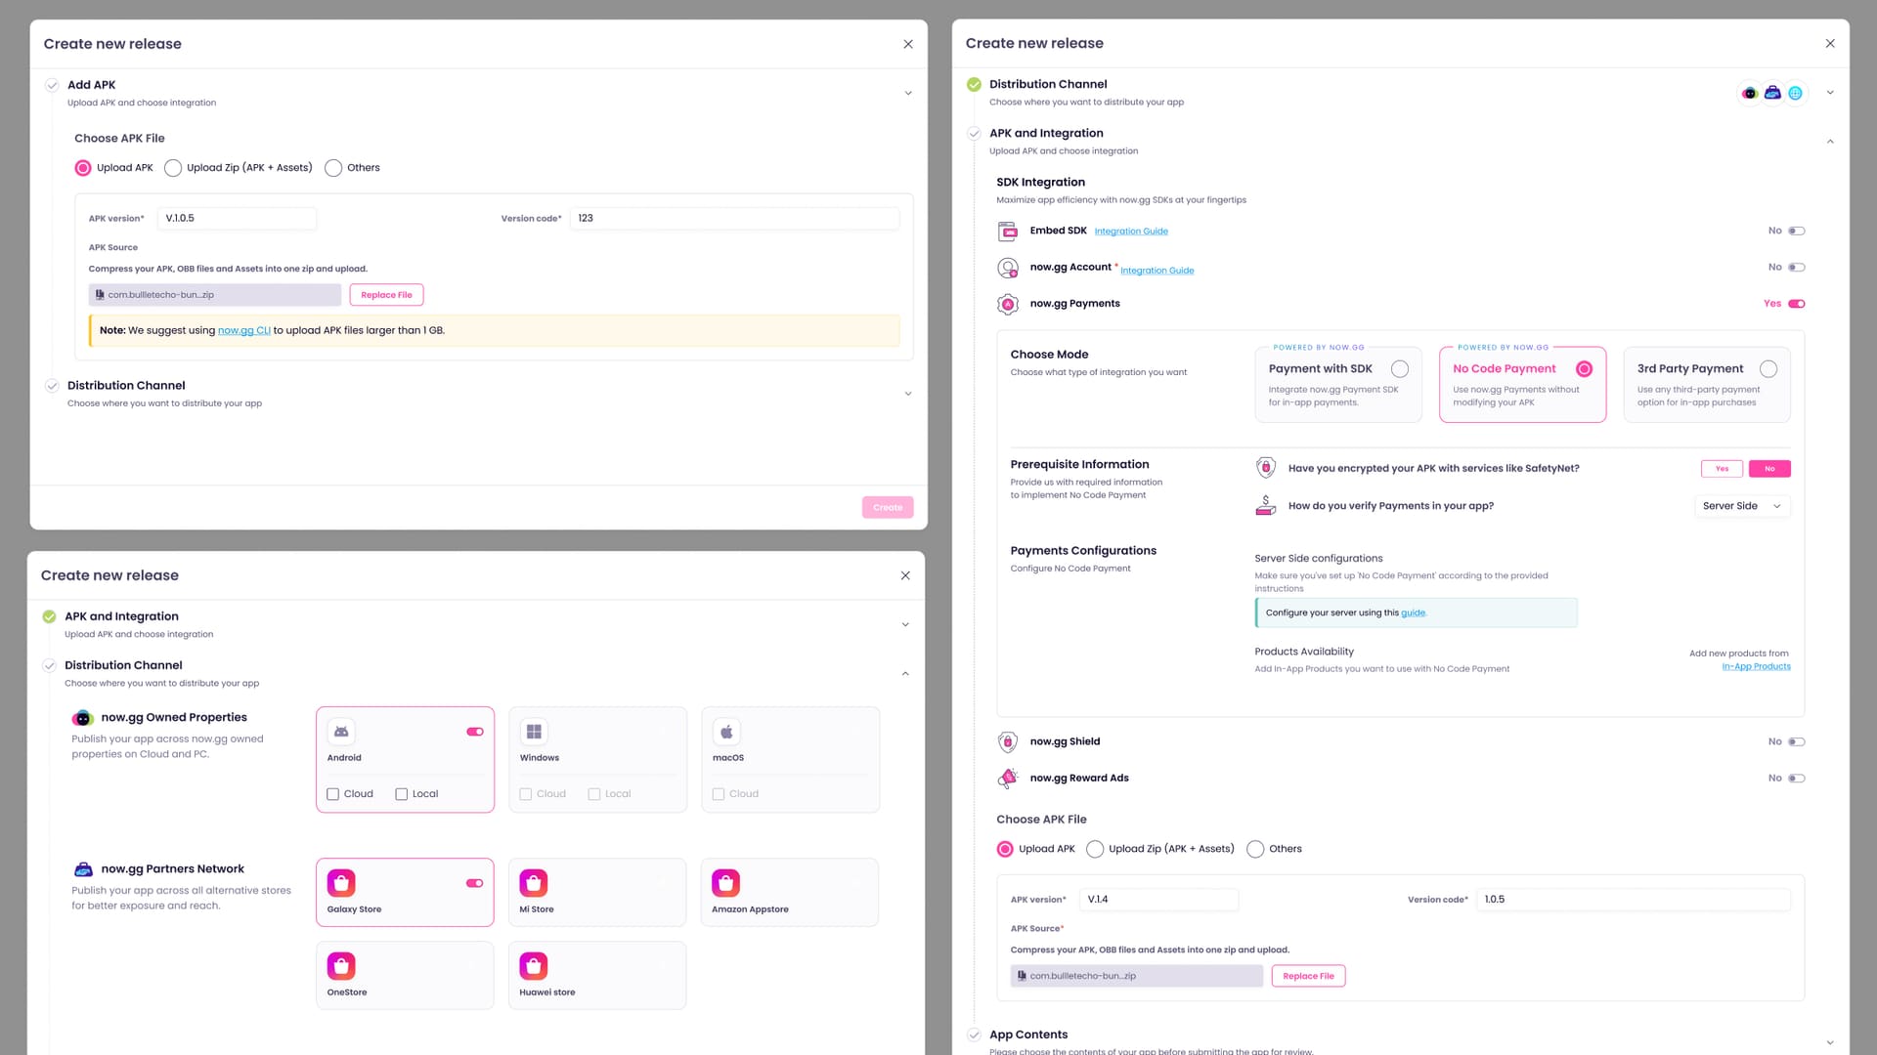Click the first channel badge icon in SDK Integration dialog header
Screen dimensions: 1877x1055
1750,93
